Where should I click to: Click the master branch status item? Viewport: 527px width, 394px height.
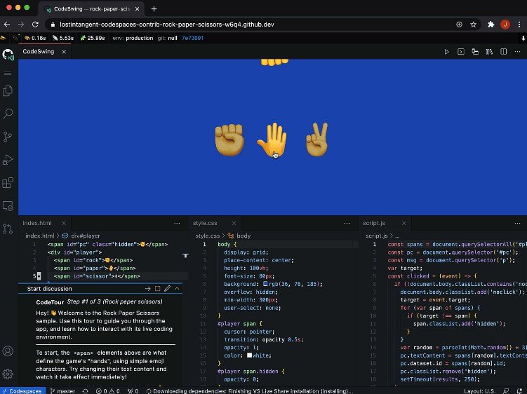[62, 391]
